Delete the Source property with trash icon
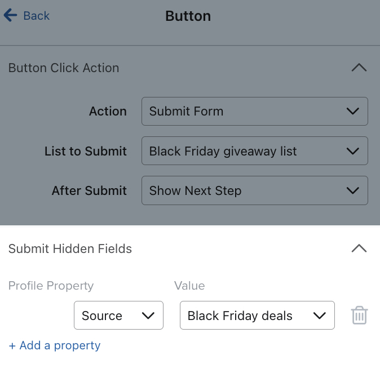Image resolution: width=380 pixels, height=373 pixels. [359, 316]
